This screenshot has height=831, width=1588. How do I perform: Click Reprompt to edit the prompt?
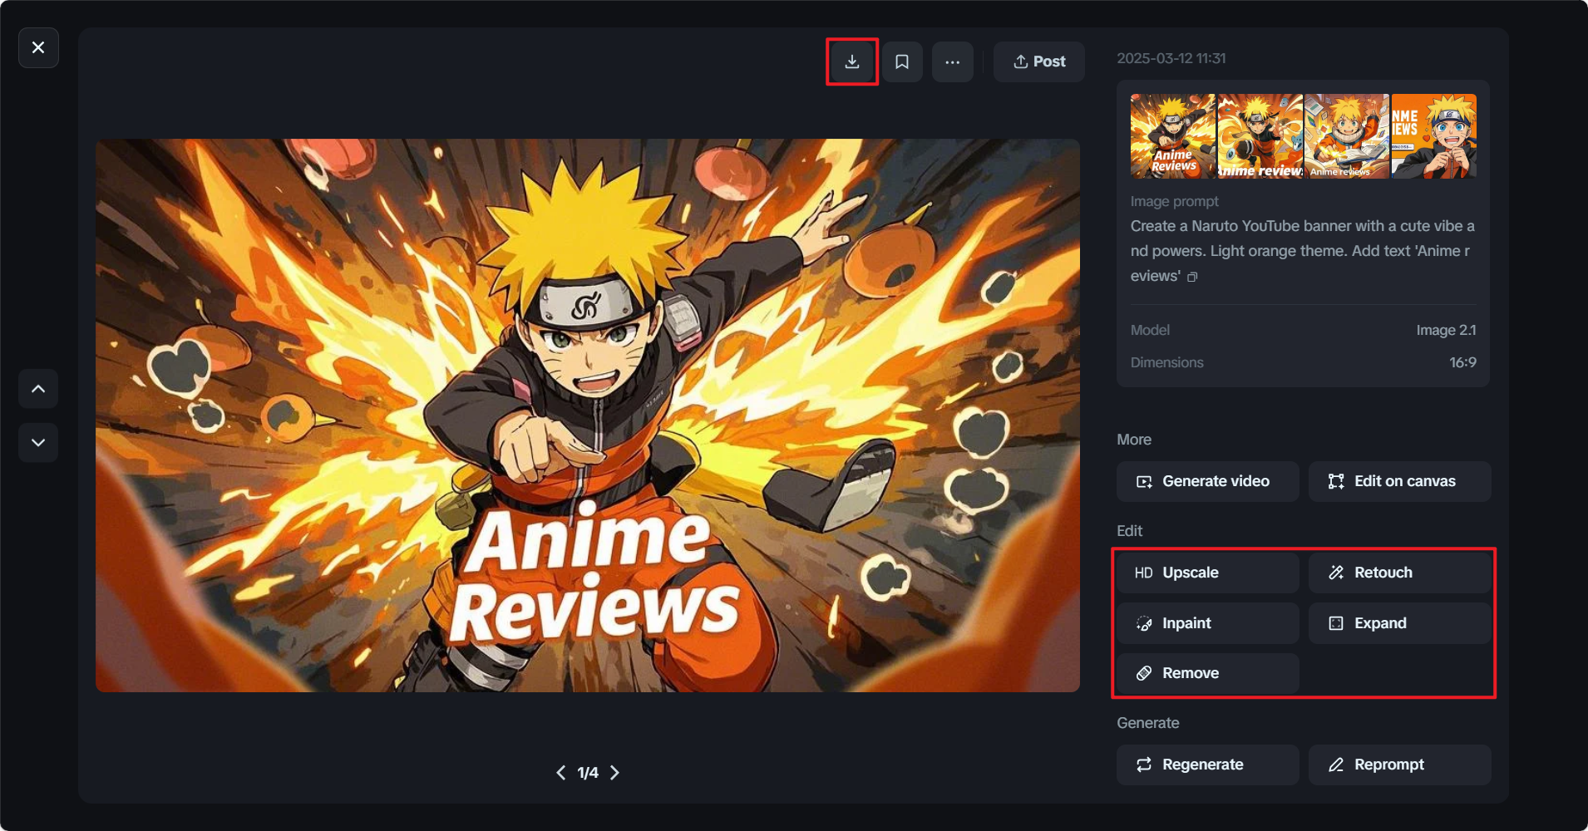[1400, 765]
